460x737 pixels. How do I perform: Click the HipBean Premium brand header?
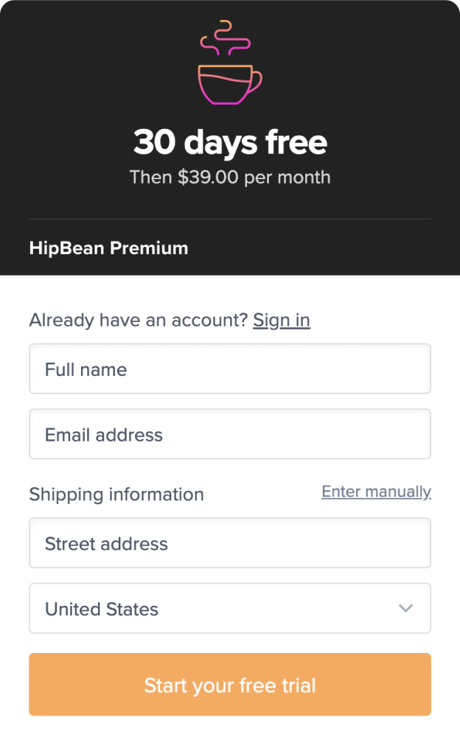(108, 248)
